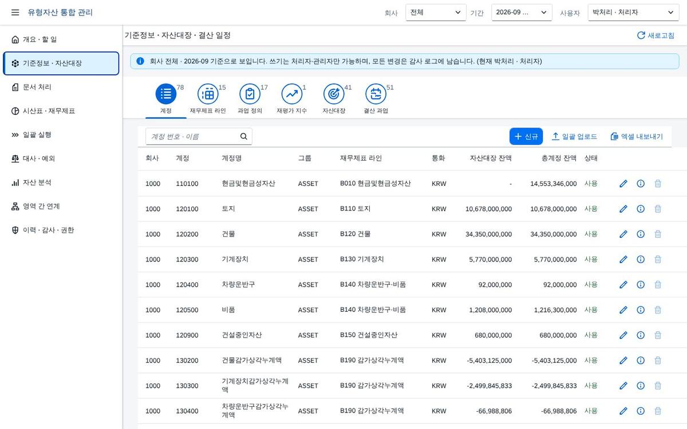The height and width of the screenshot is (429, 687).
Task: Click the 계정 번호 · 이름 search field
Action: (x=199, y=136)
